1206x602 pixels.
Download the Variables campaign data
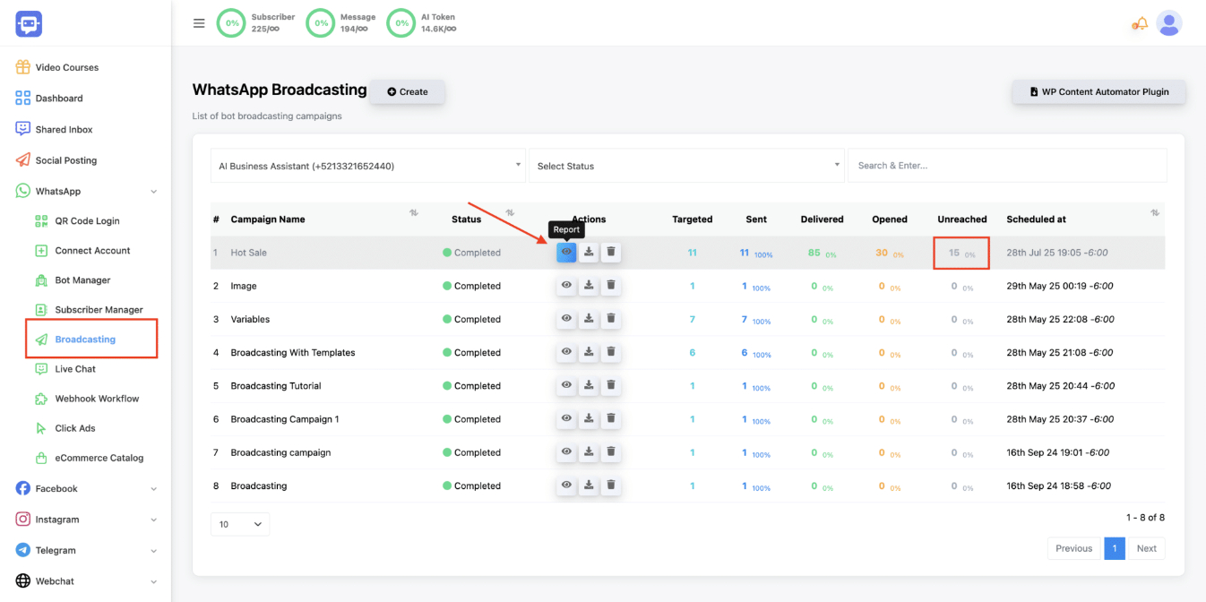click(x=589, y=319)
